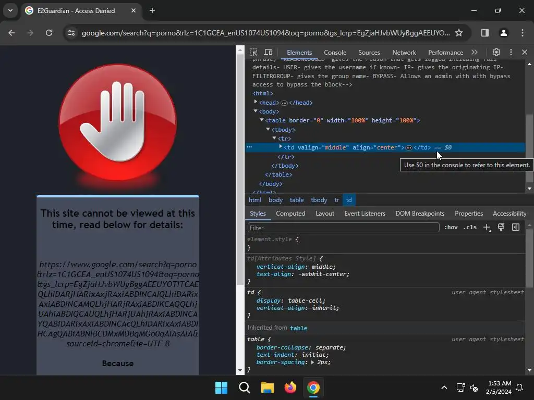534x400 pixels.
Task: Select table in the breadcrumb bar
Action: 297,200
